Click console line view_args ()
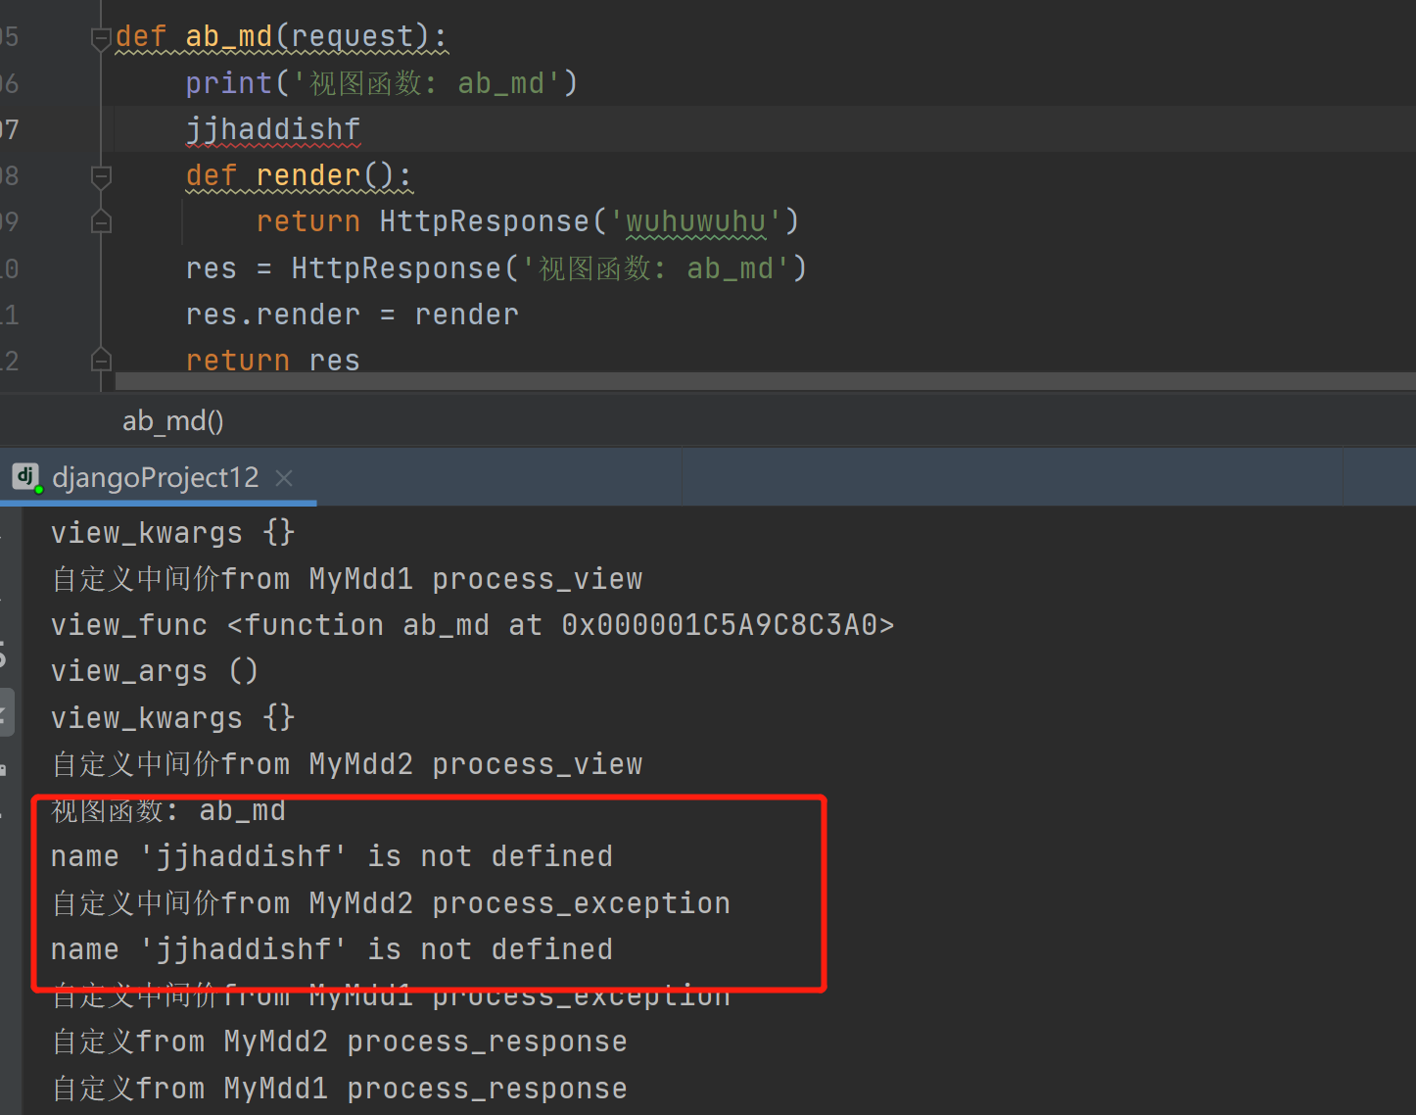The width and height of the screenshot is (1416, 1115). tap(155, 671)
